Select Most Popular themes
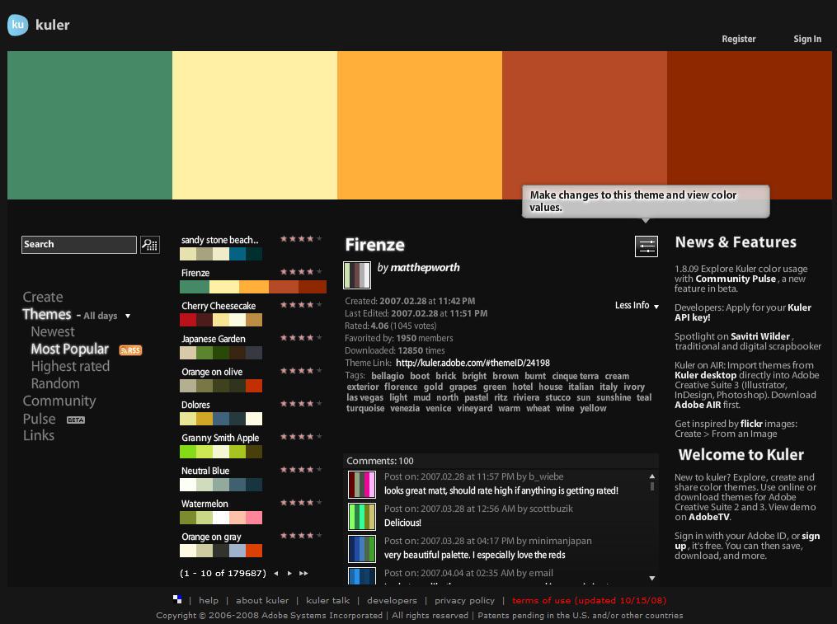Image resolution: width=837 pixels, height=624 pixels. 70,350
